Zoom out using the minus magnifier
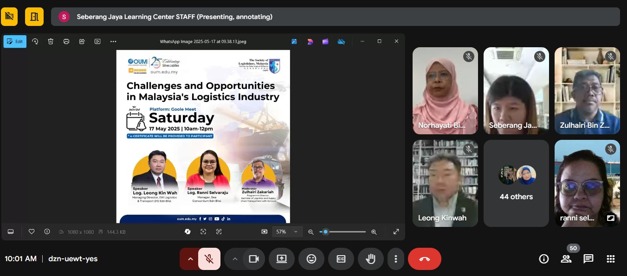The width and height of the screenshot is (627, 276). click(x=311, y=232)
